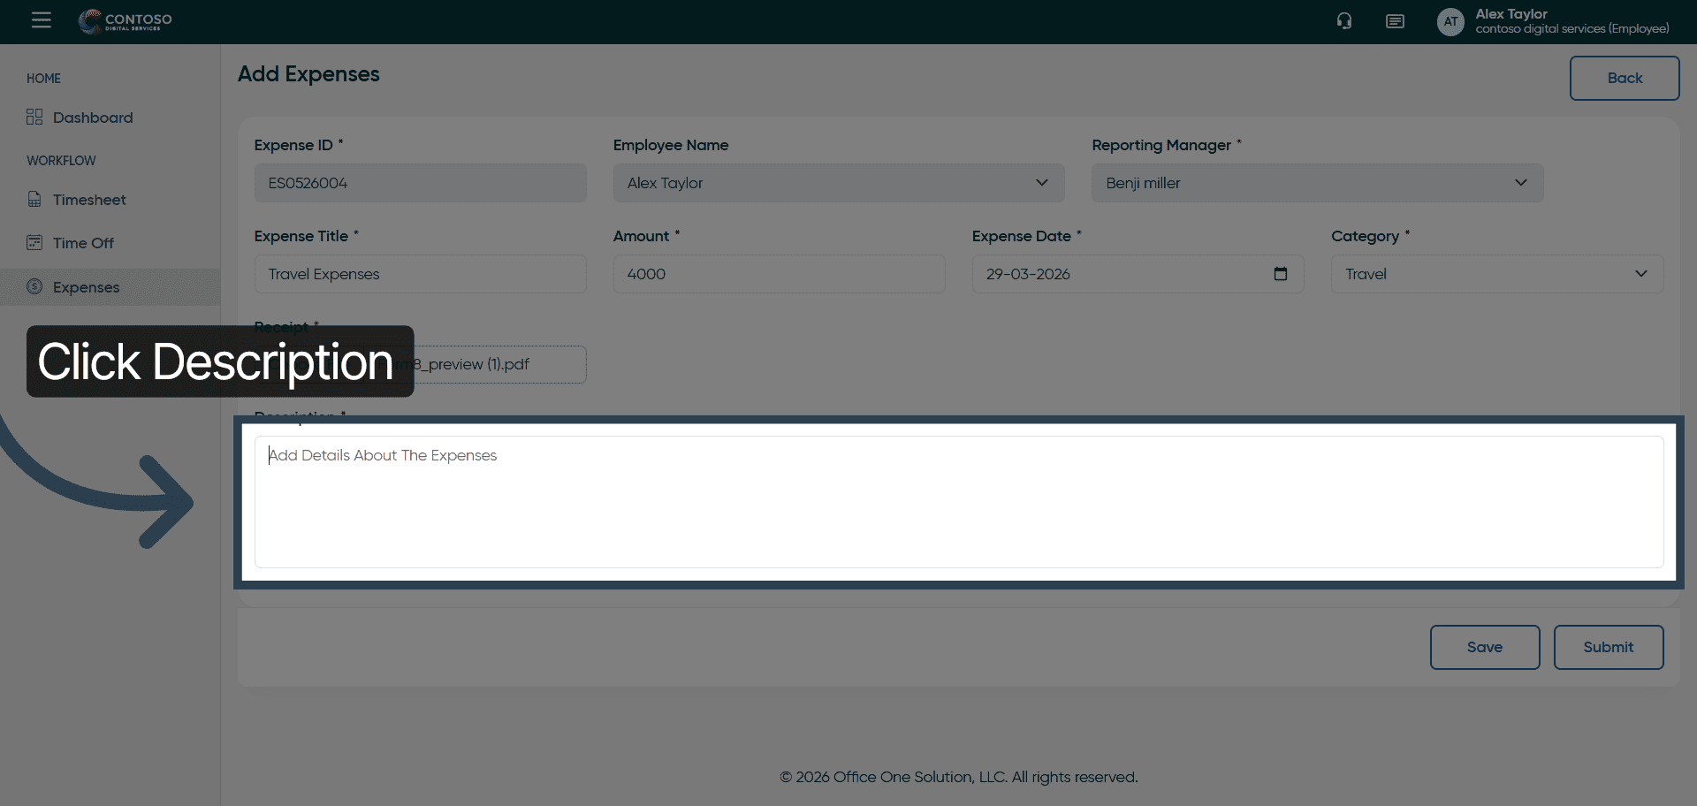Click the Timesheet sidebar icon
1697x806 pixels.
(34, 200)
